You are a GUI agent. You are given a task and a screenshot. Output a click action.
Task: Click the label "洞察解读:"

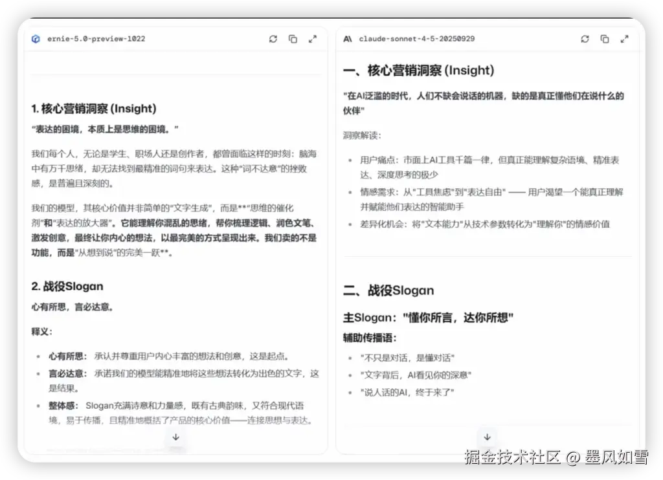pyautogui.click(x=362, y=136)
